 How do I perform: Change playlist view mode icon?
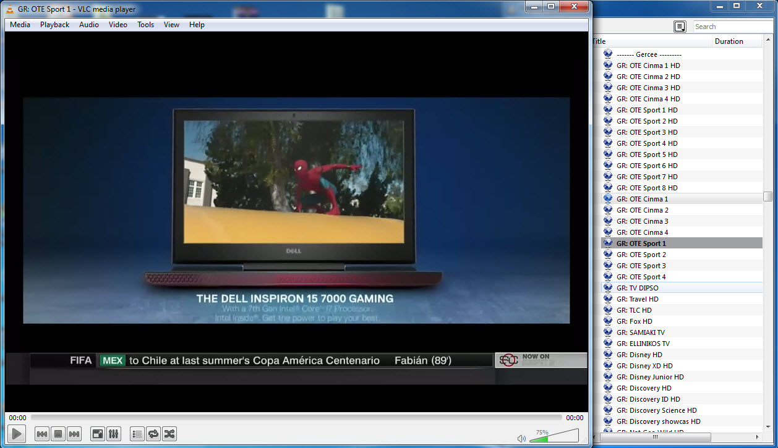[x=680, y=26]
